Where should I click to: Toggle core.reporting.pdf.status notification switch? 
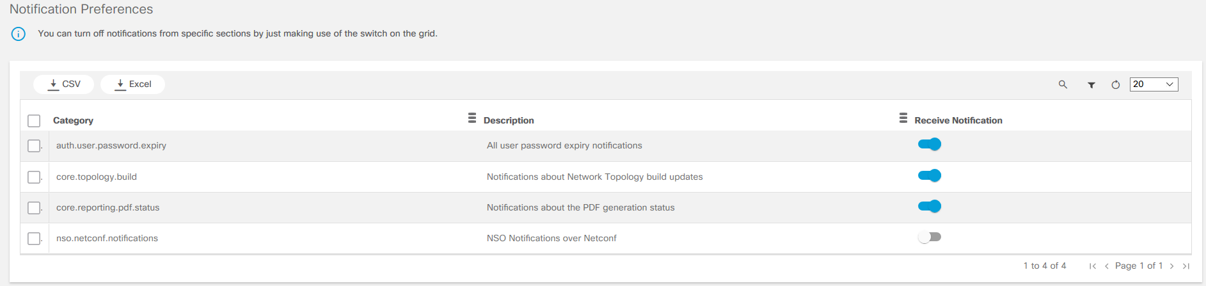tap(930, 206)
